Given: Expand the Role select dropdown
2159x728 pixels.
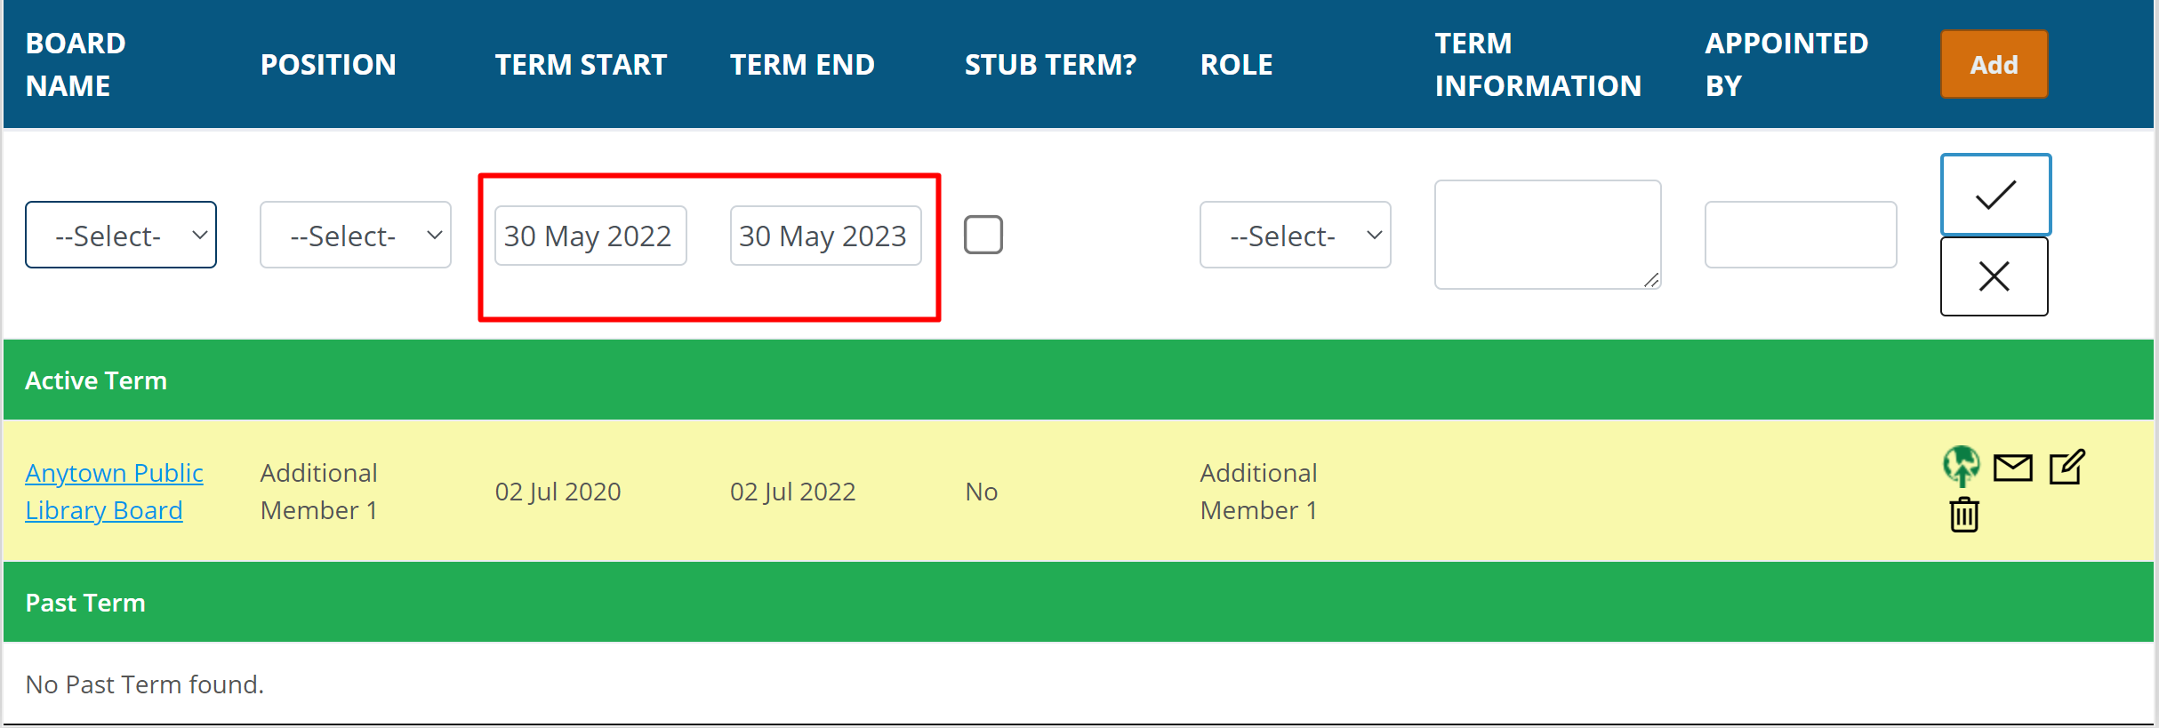Looking at the screenshot, I should point(1295,235).
